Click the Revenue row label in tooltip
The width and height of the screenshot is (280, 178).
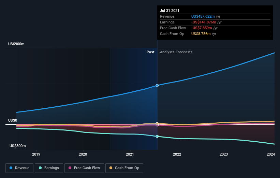167,16
